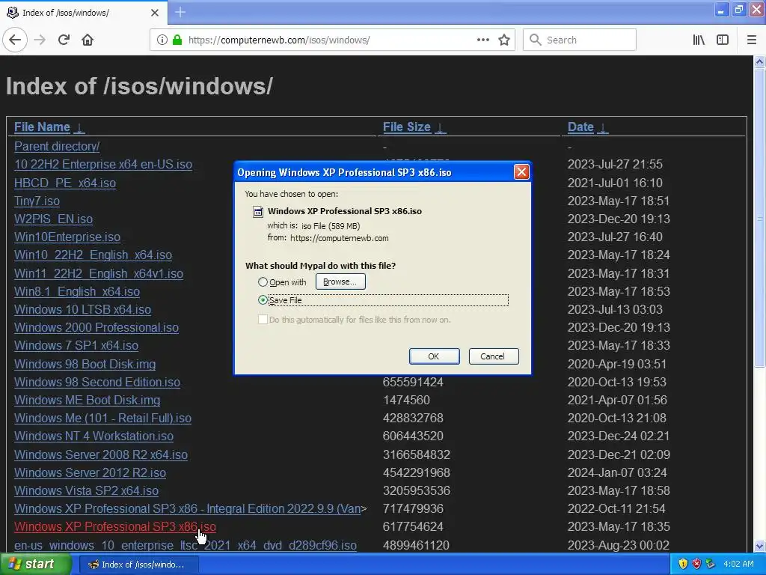Open the Tiny7.iso link
This screenshot has height=575, width=766.
coord(37,201)
